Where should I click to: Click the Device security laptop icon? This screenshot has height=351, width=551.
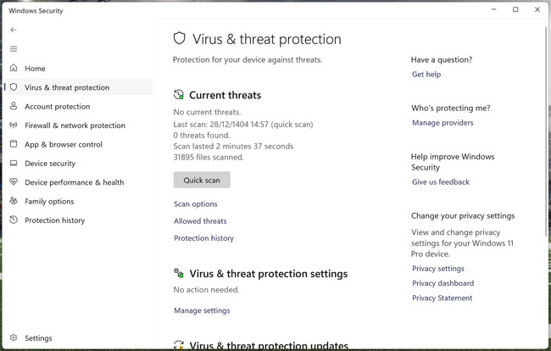pyautogui.click(x=14, y=163)
